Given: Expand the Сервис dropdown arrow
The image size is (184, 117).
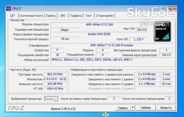Looking at the screenshot, I should tap(133, 108).
